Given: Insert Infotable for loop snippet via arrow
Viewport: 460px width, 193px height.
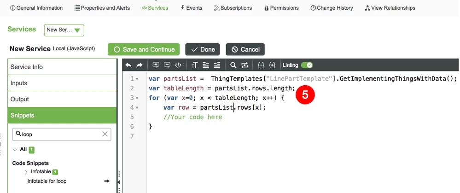Looking at the screenshot, I should click(107, 181).
